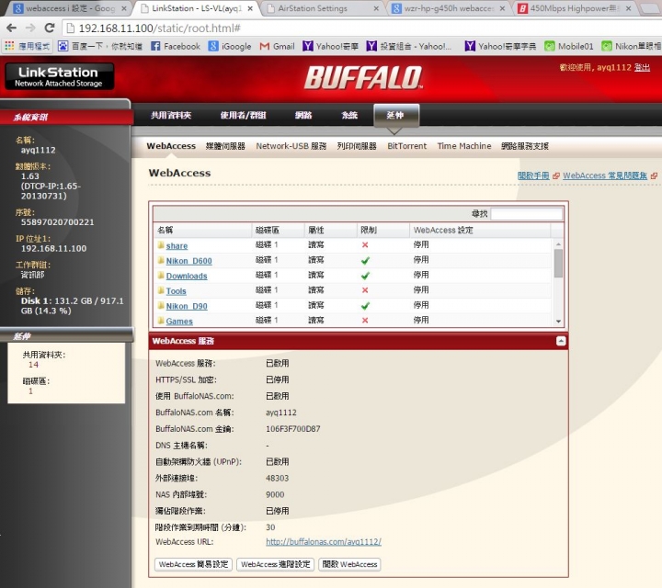The width and height of the screenshot is (662, 588).
Task: Open the Games folder link
Action: (179, 322)
